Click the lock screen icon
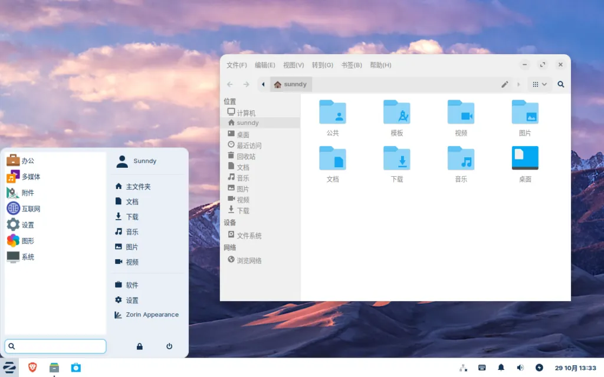Screen dimensions: 604x377 point(139,346)
